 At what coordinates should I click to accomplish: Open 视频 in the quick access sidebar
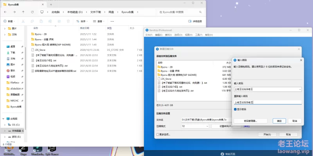pos(13,77)
